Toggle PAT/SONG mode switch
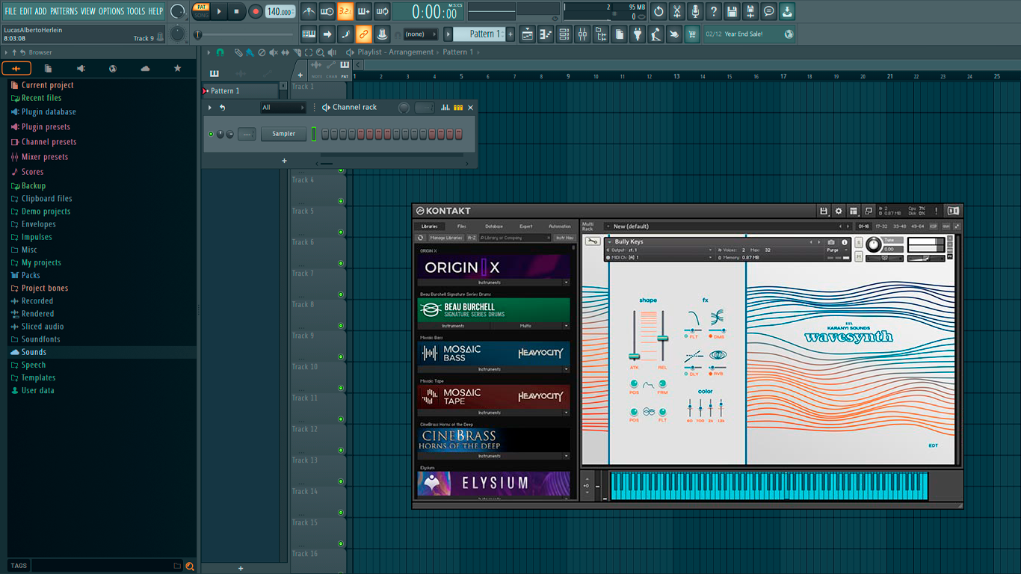This screenshot has height=574, width=1021. (x=201, y=11)
